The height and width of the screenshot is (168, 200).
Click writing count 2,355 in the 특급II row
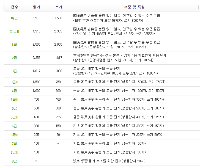(x=58, y=31)
